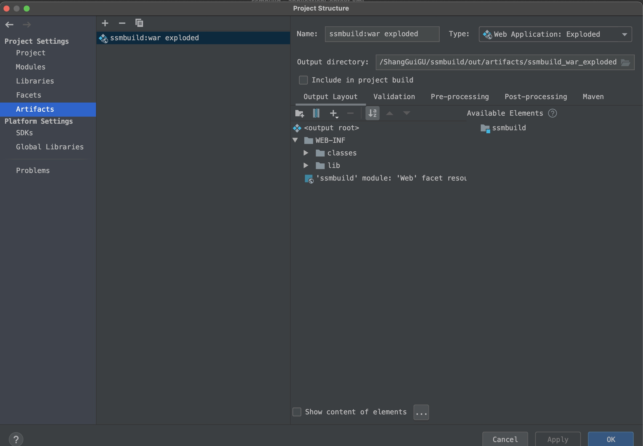Image resolution: width=643 pixels, height=446 pixels.
Task: Collapse the WEB-INF folder node
Action: pyautogui.click(x=295, y=140)
